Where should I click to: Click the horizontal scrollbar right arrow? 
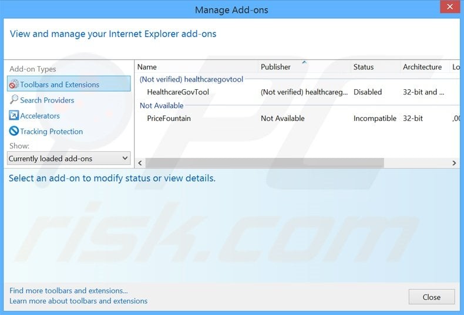(x=454, y=163)
